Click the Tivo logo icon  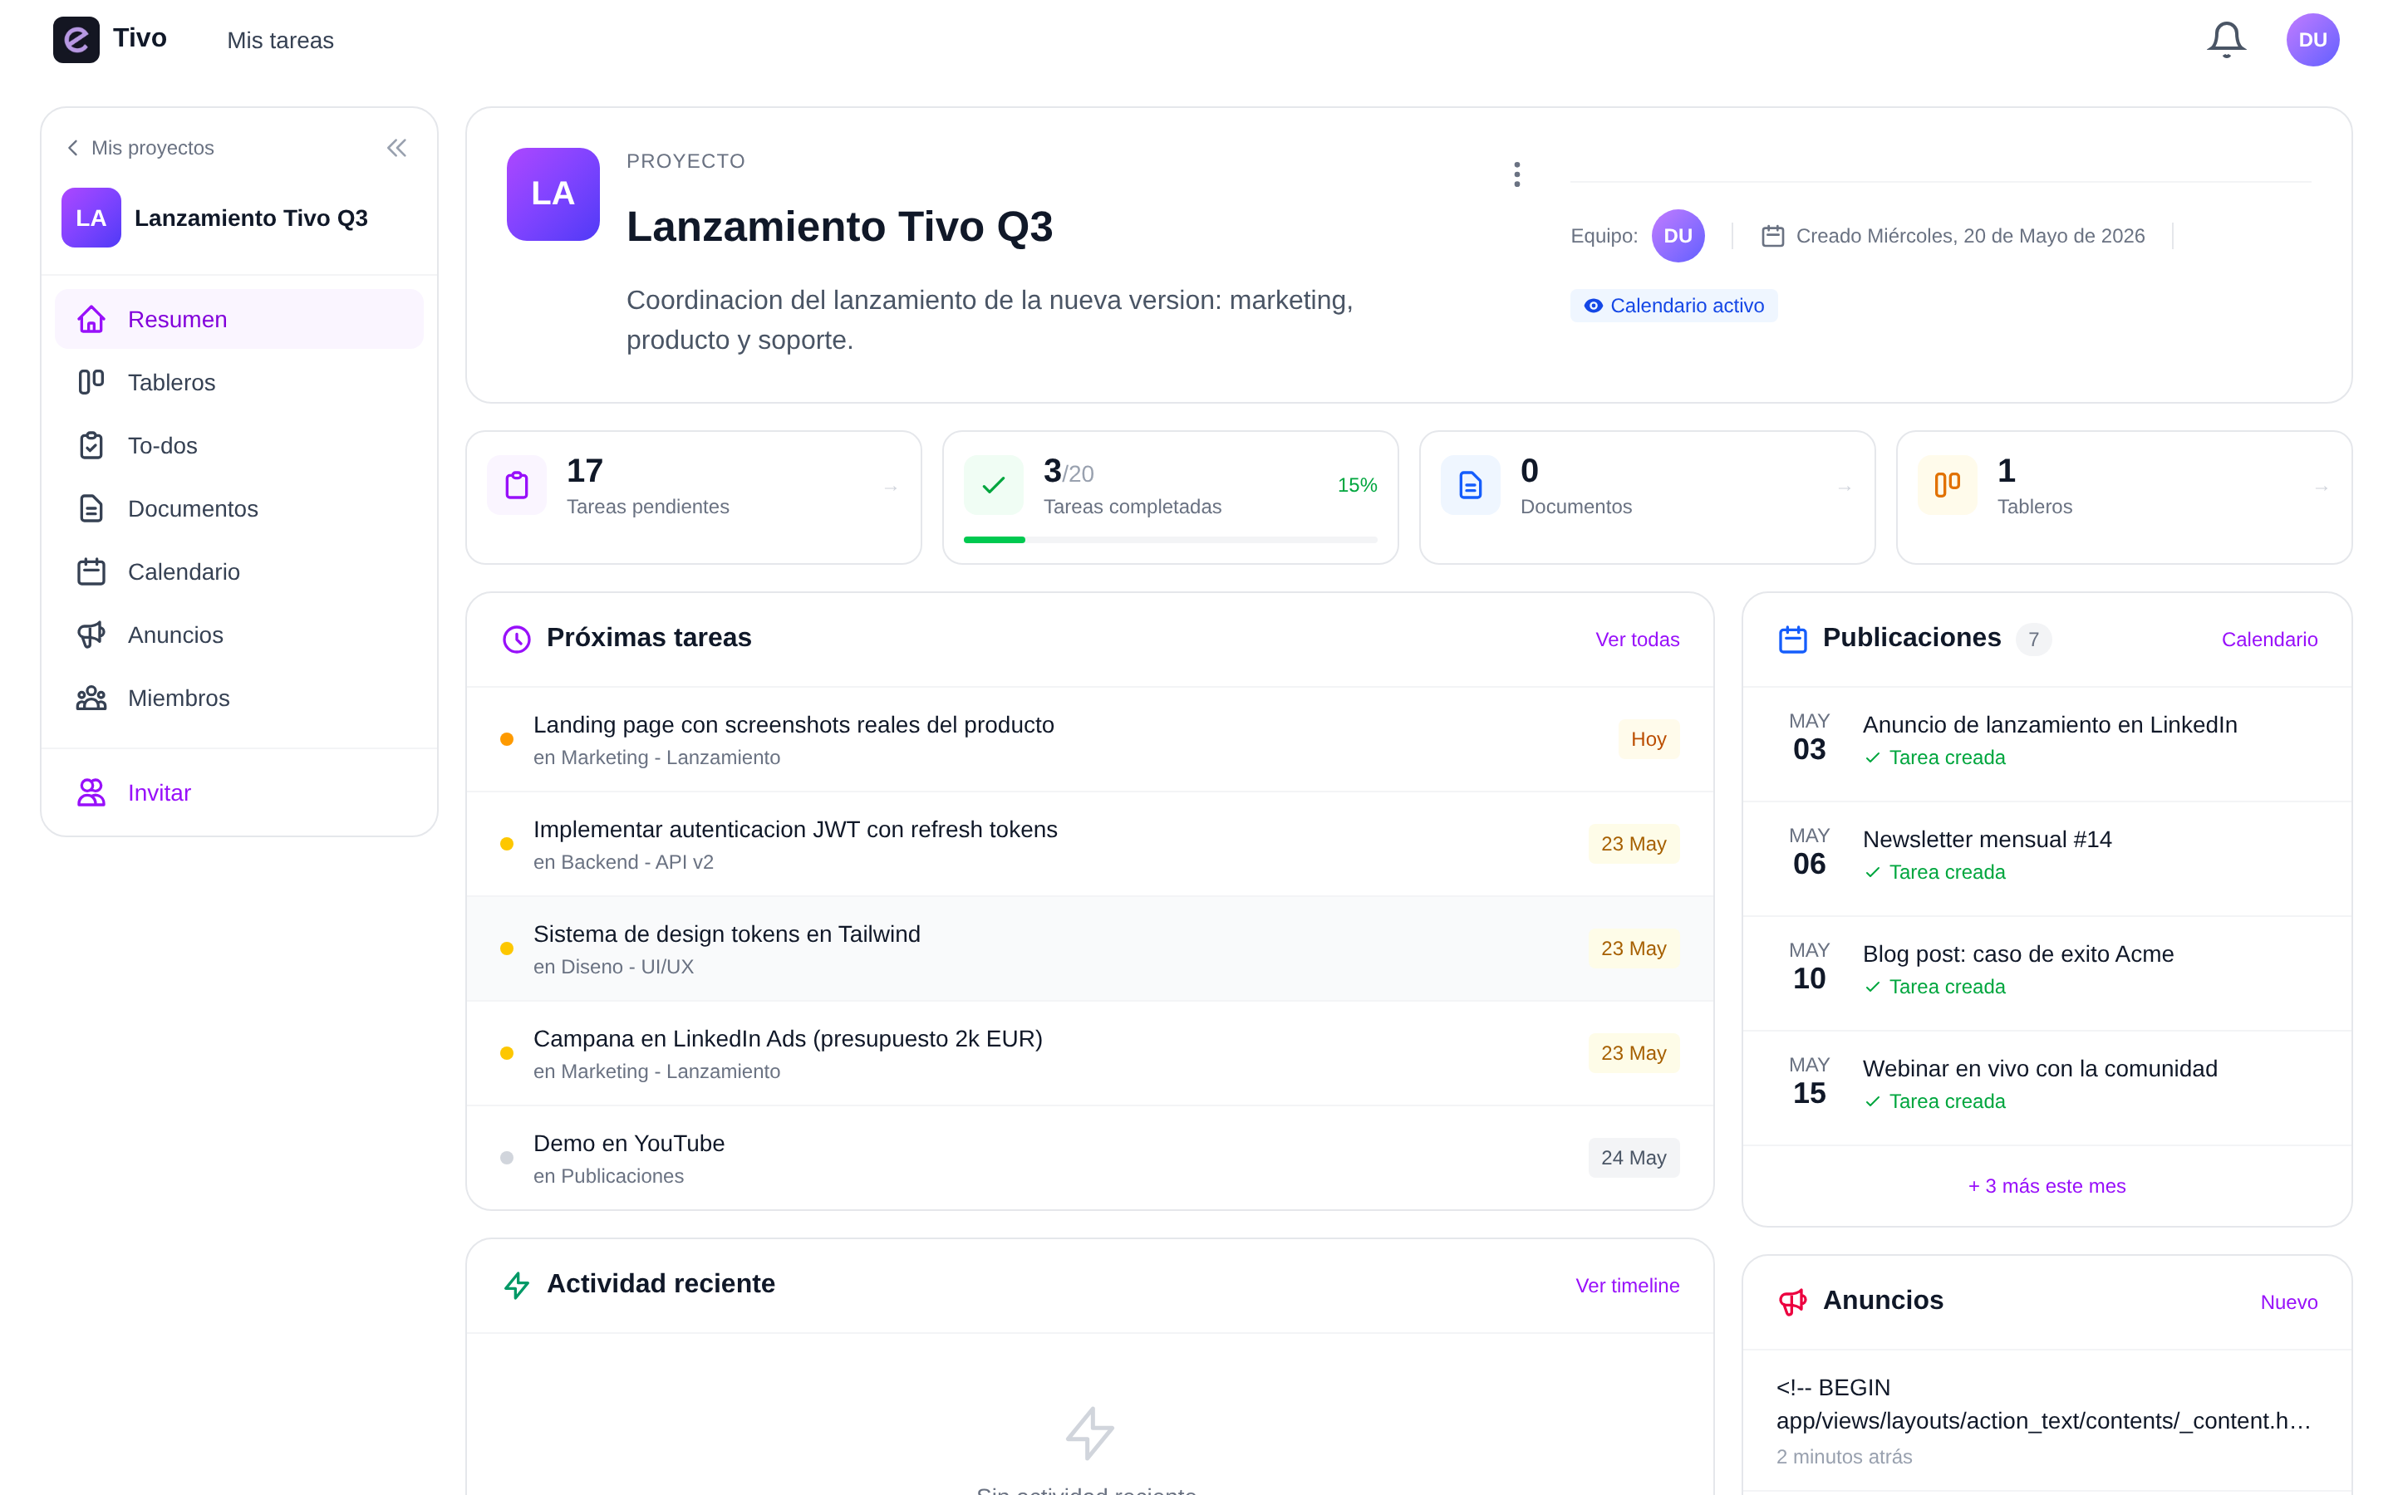pyautogui.click(x=76, y=40)
